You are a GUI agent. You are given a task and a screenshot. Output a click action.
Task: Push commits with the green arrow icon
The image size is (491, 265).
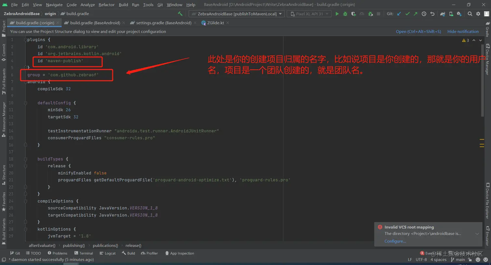tap(415, 14)
